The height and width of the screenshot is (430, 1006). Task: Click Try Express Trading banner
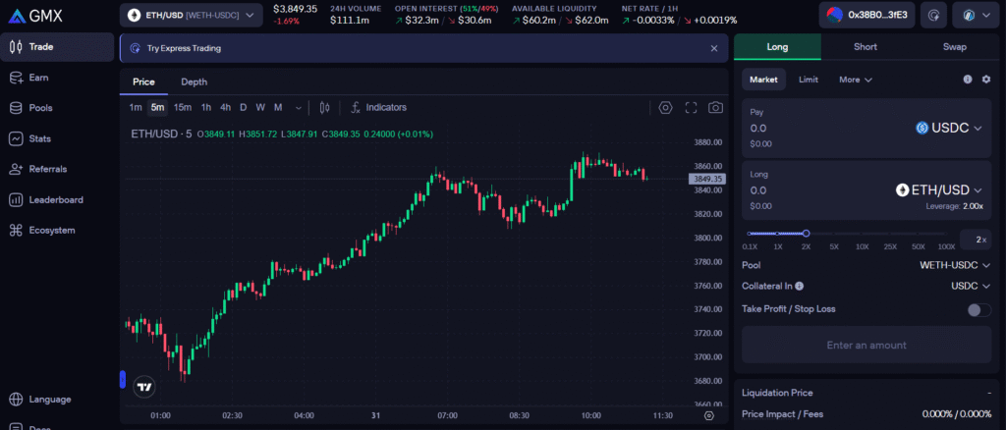click(x=424, y=48)
